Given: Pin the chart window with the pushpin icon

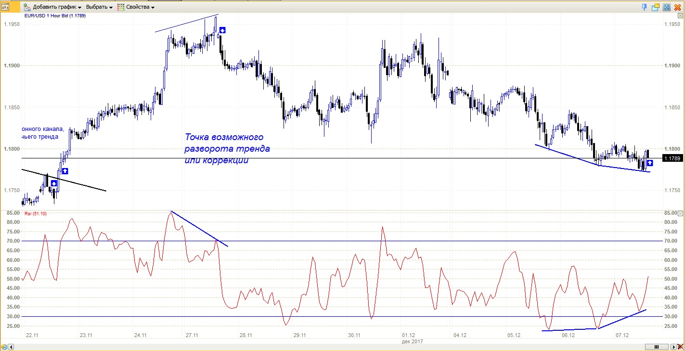Looking at the screenshot, I should click(645, 7).
